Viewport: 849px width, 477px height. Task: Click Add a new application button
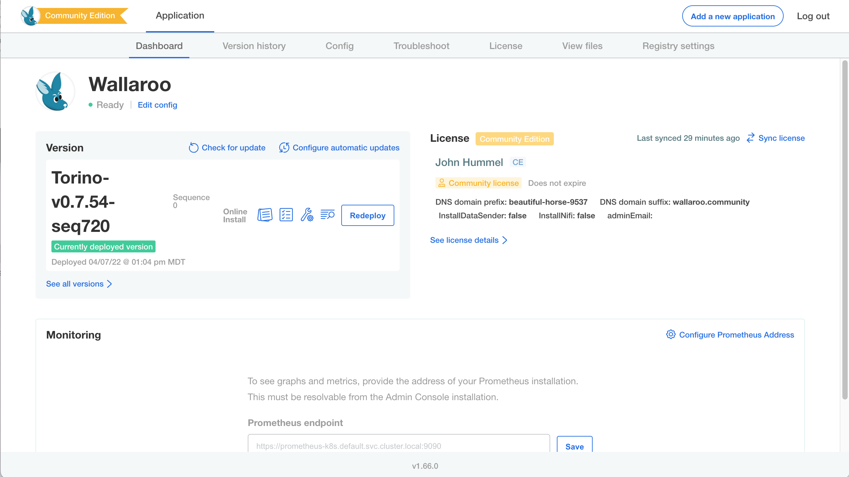point(733,16)
